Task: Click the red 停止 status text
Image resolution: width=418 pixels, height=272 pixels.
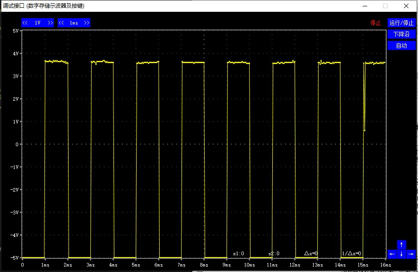Action: point(375,23)
